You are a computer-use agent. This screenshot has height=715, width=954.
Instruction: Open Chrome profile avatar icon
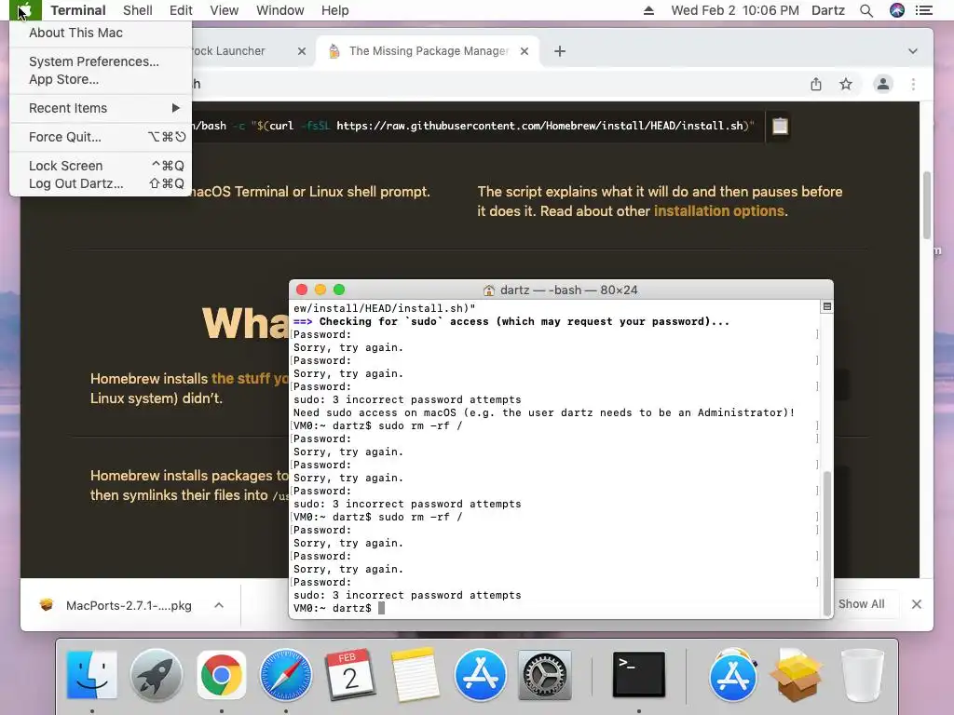(x=883, y=84)
